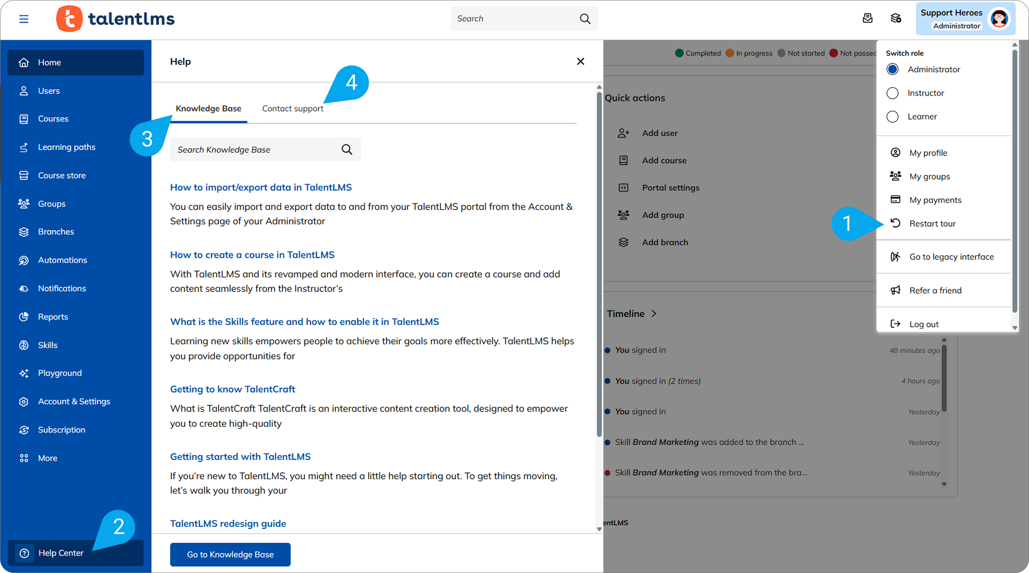The image size is (1029, 573).
Task: Click the Add course icon in Quick actions
Action: (x=624, y=160)
